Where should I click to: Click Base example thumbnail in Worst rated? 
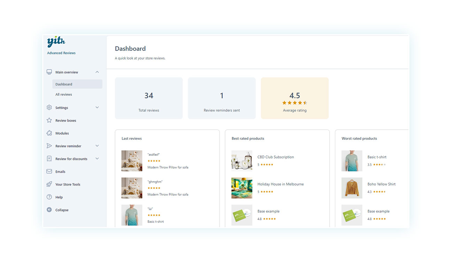[352, 215]
